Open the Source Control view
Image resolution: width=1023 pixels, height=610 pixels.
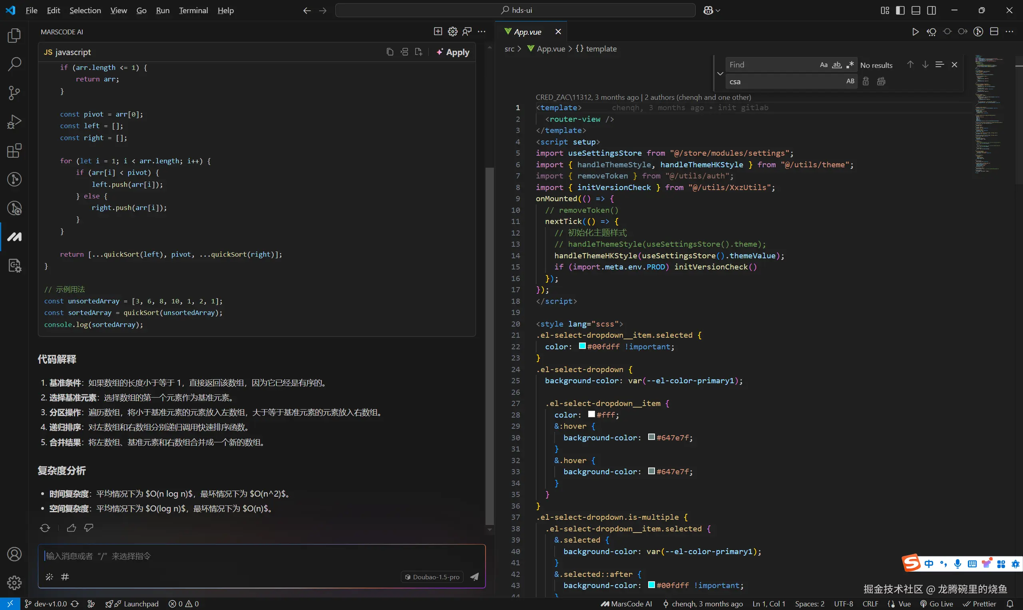point(14,93)
